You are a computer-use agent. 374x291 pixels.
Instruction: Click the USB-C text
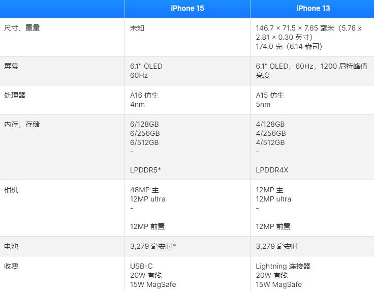[141, 266]
